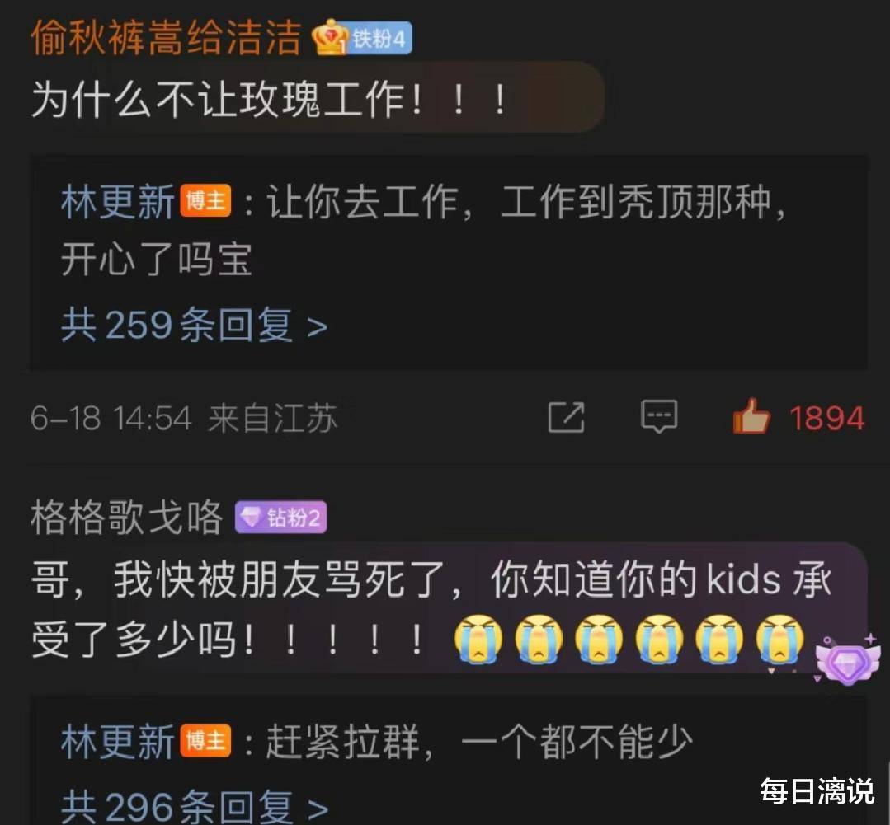Open profile of 偷秋裤嵩给洁洁
The image size is (890, 825).
coord(166,39)
